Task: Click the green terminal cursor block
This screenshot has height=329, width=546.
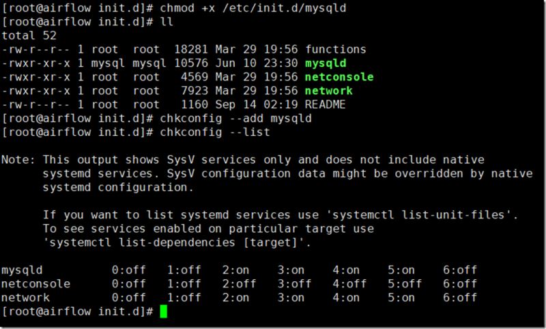Action: (163, 311)
